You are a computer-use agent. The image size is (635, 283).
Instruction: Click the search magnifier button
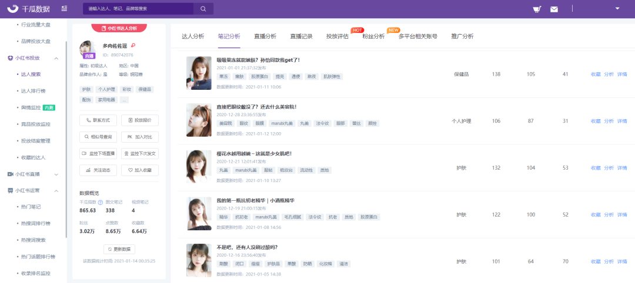[203, 8]
